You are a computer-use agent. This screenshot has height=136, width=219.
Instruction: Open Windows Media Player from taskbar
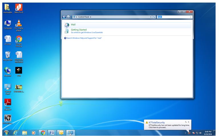point(34,133)
